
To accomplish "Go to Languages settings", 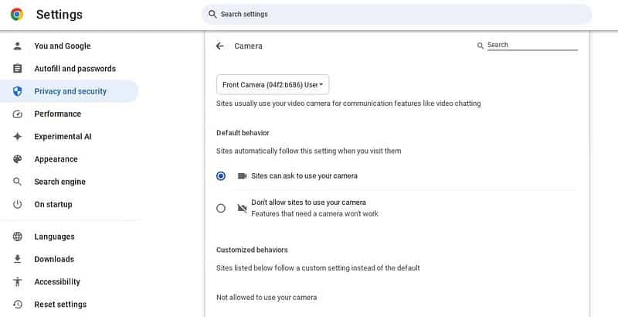I will tap(54, 237).
